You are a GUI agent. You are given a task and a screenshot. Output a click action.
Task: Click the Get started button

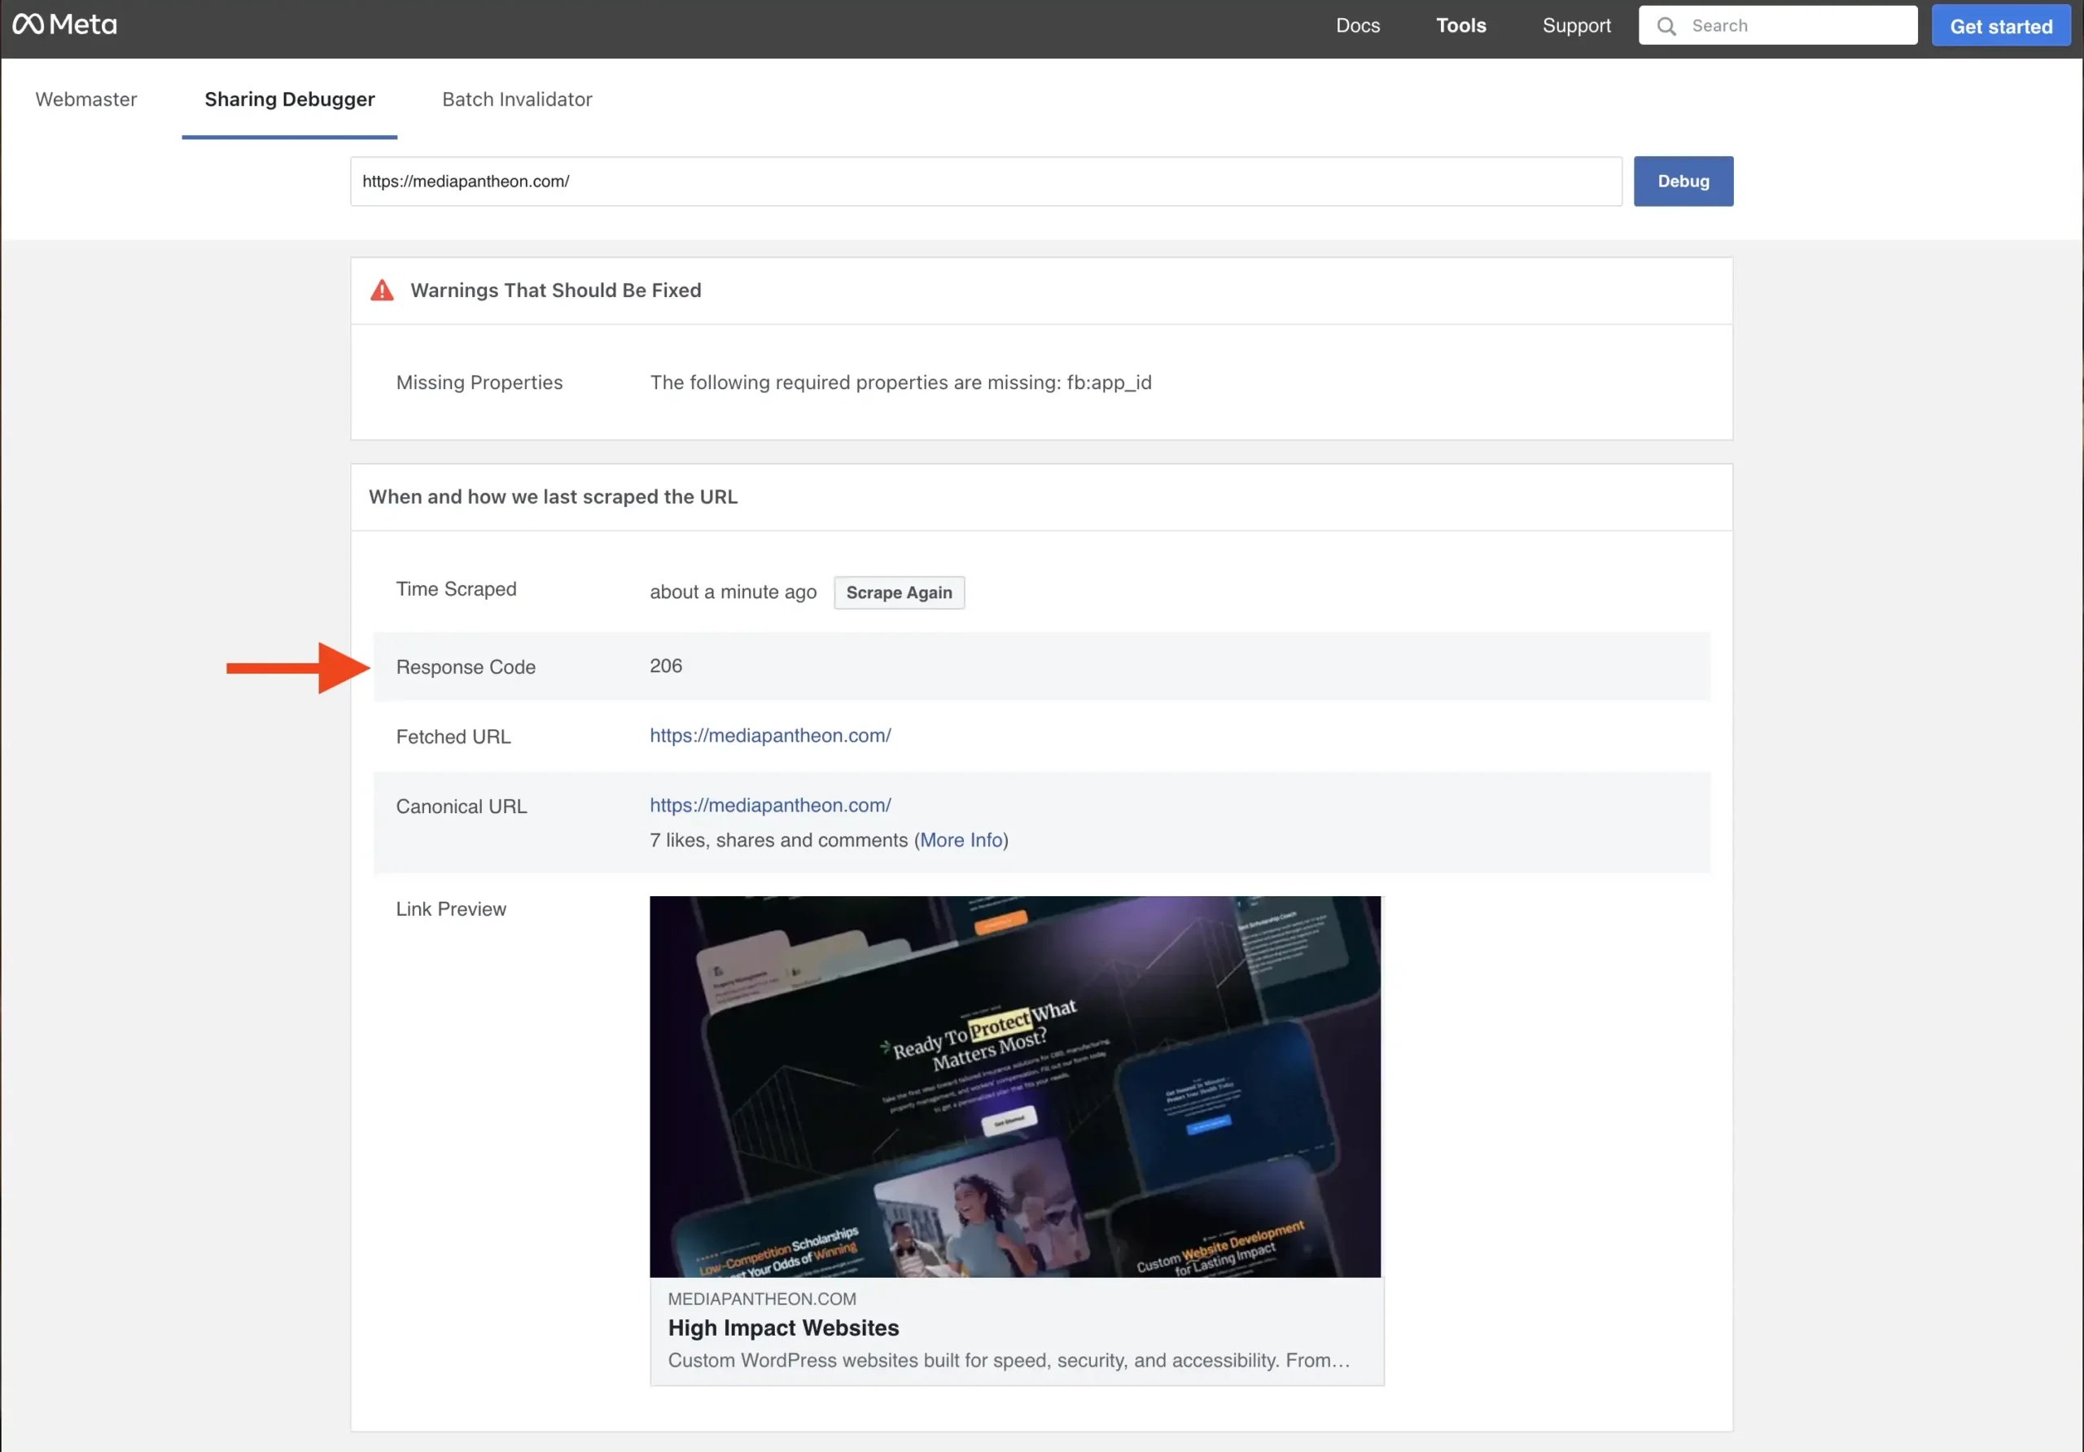(2000, 26)
